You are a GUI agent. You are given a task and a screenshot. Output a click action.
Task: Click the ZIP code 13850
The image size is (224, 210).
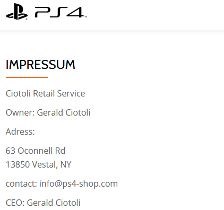click(18, 164)
